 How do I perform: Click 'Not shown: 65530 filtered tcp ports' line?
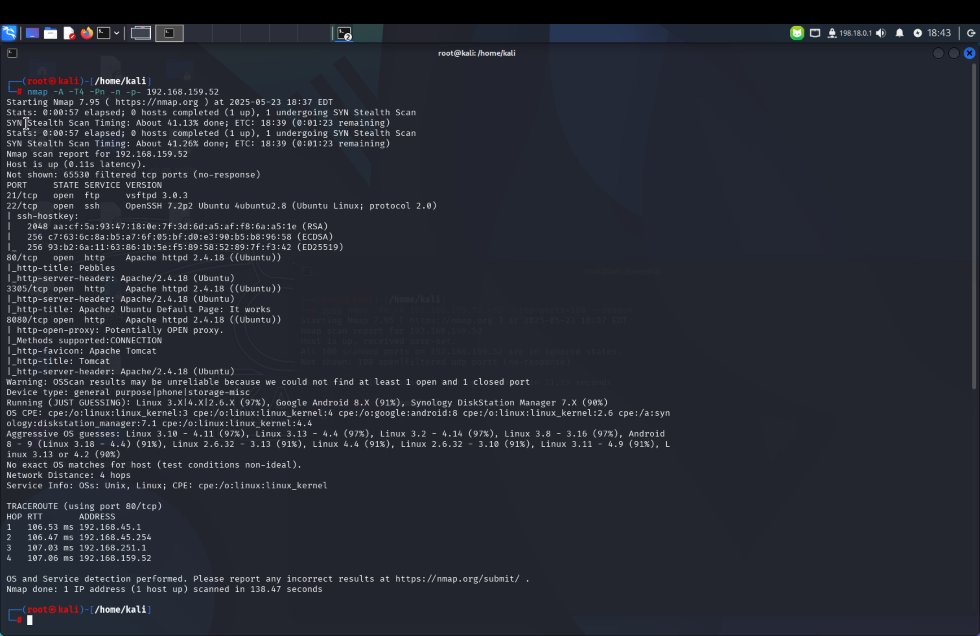coord(134,175)
